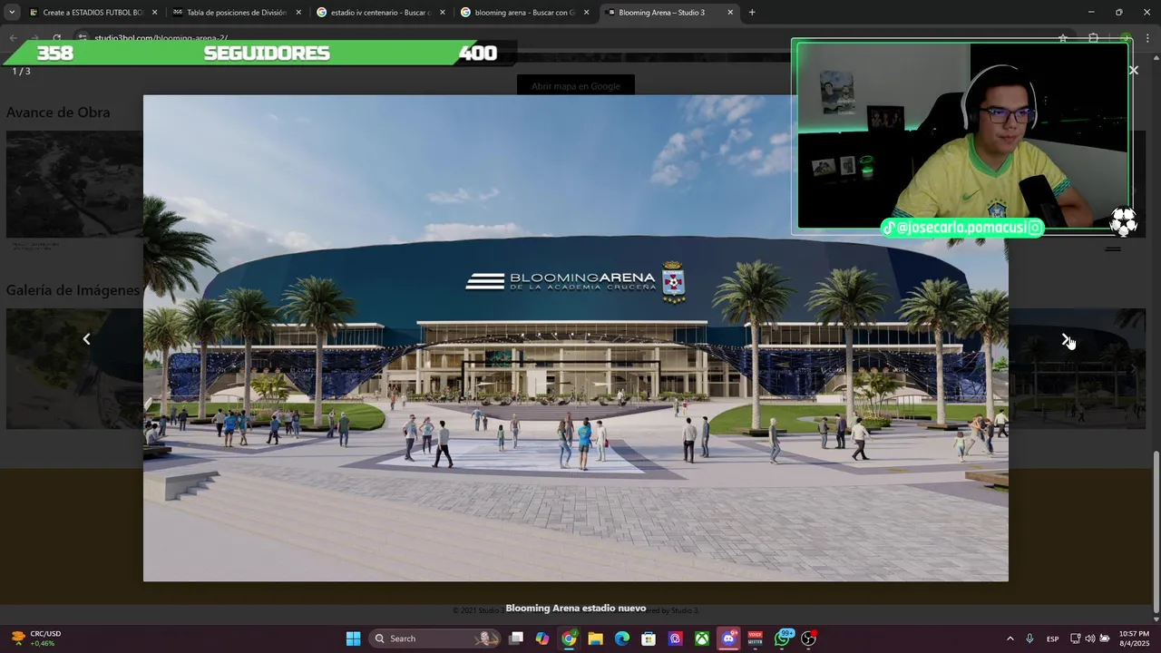Open Microsoft Edge from taskbar
This screenshot has width=1161, height=653.
(622, 638)
